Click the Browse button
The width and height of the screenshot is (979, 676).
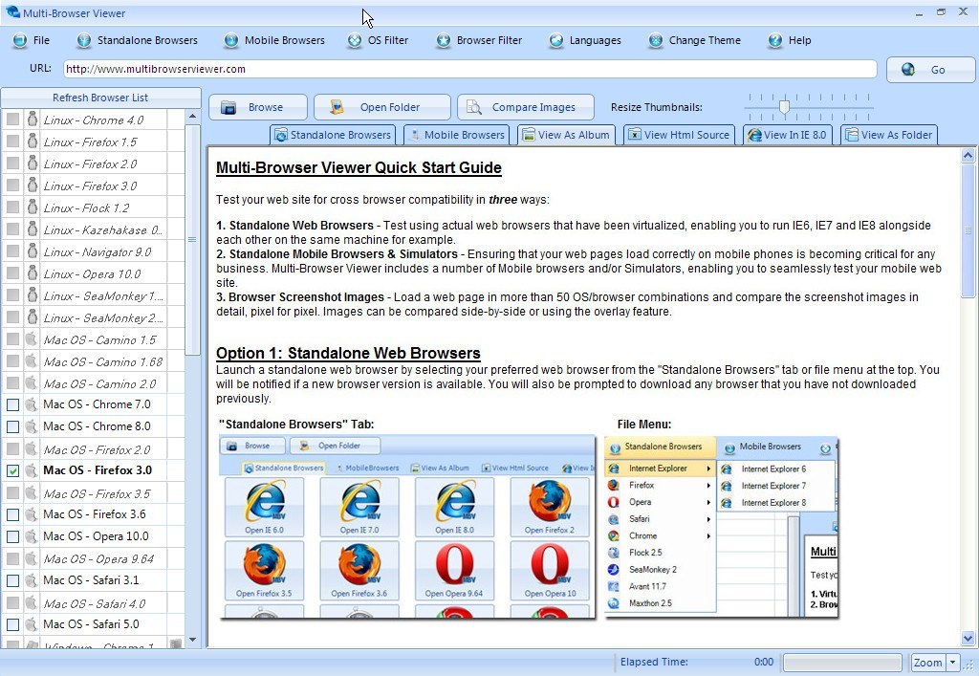pyautogui.click(x=258, y=107)
